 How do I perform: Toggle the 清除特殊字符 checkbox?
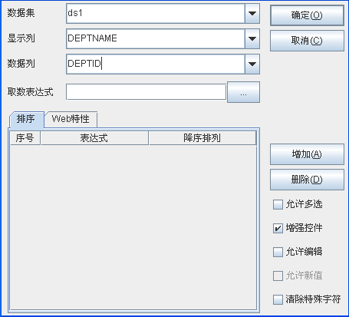tap(278, 299)
